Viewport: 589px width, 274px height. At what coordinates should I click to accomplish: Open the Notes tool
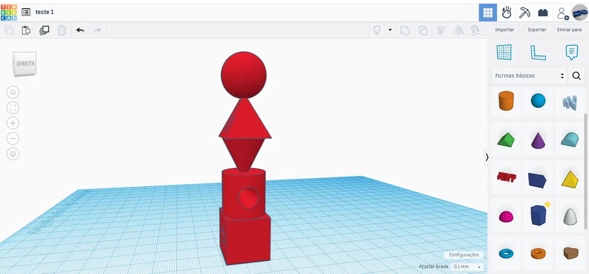coord(572,52)
